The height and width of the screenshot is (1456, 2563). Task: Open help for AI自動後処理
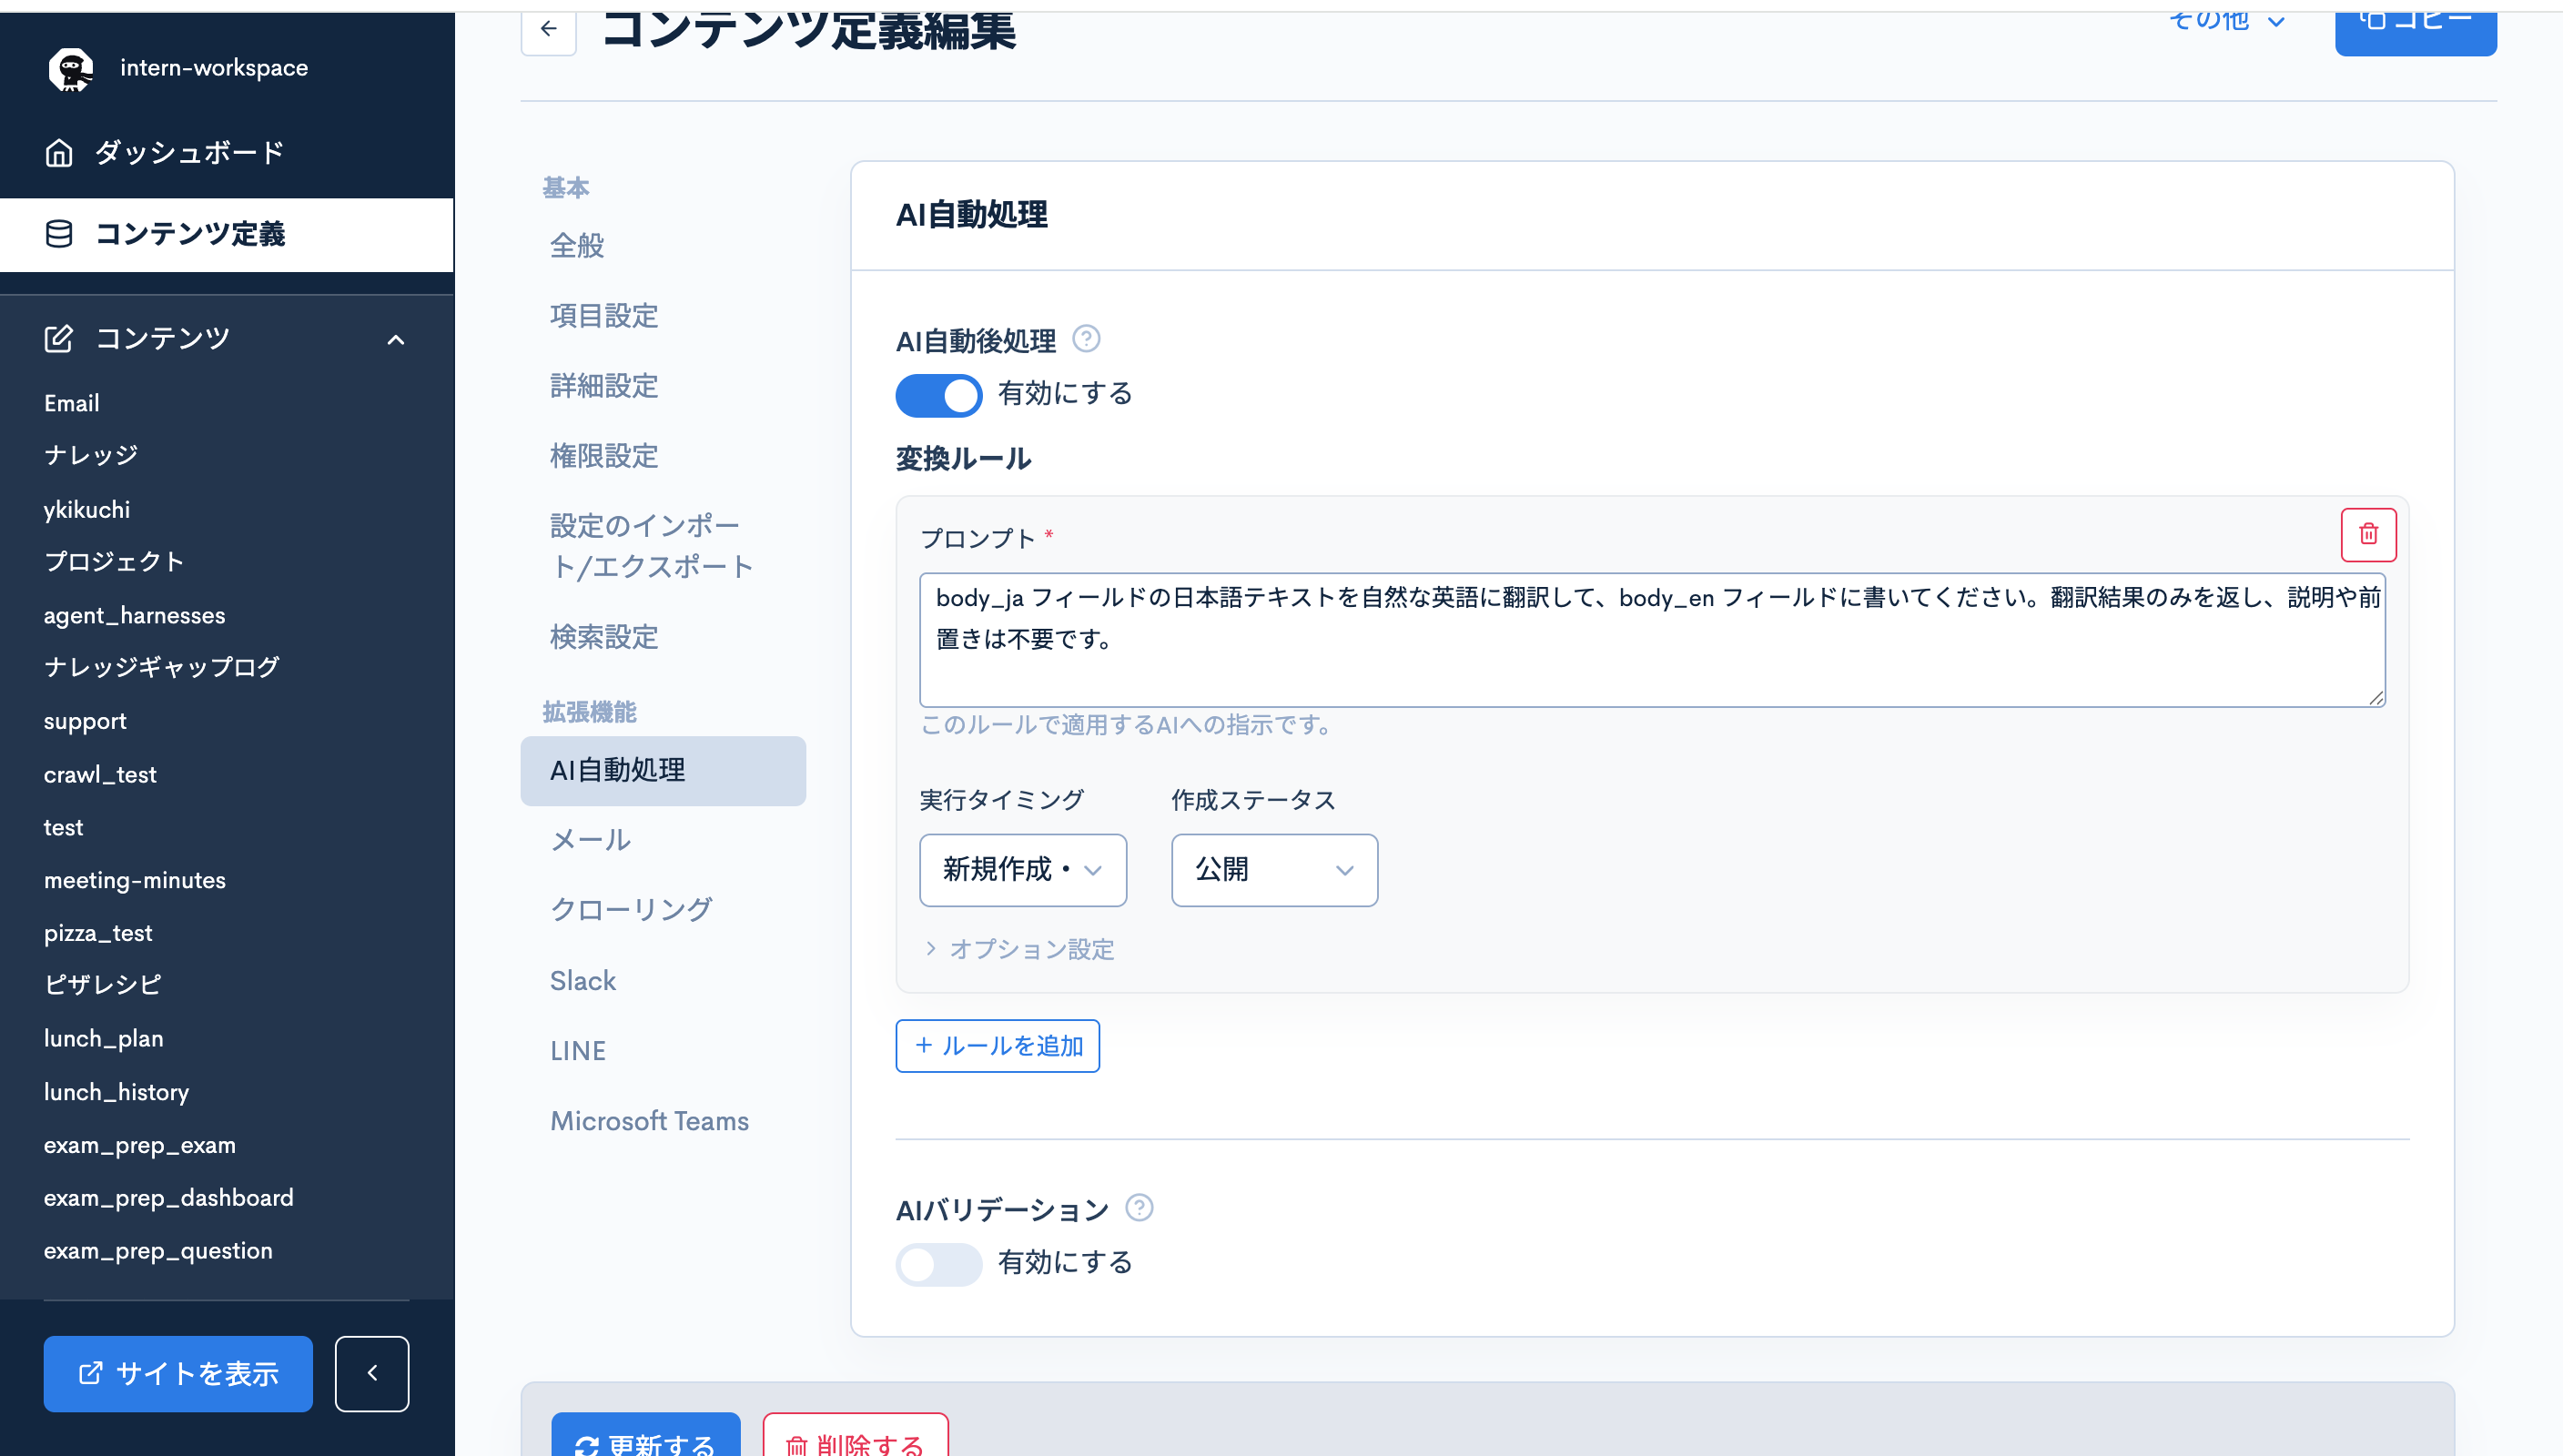pos(1086,339)
